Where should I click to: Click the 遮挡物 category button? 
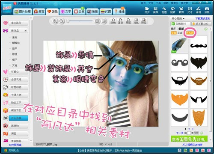(18, 126)
